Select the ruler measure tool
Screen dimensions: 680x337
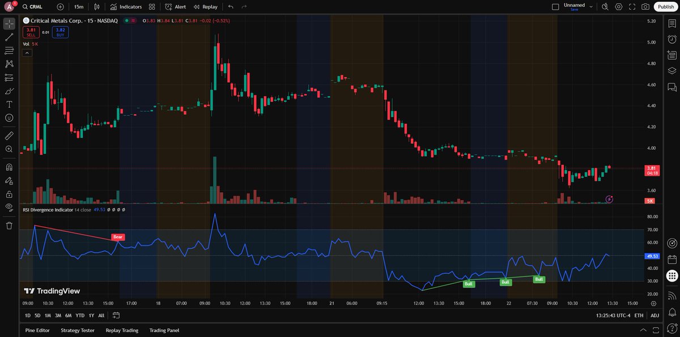(9, 136)
